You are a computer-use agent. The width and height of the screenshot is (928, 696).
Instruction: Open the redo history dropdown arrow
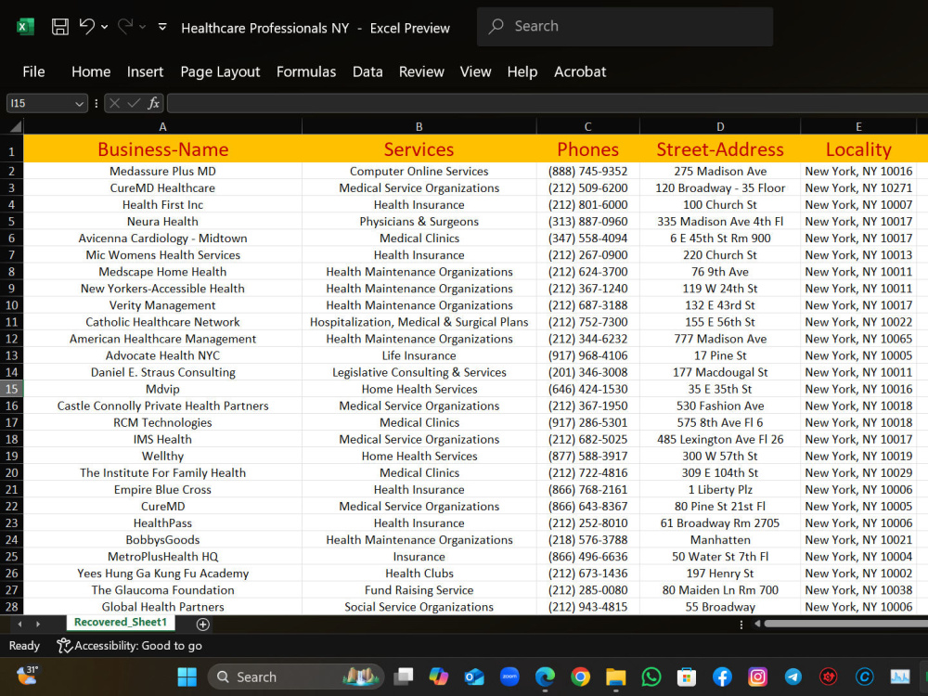[x=143, y=27]
